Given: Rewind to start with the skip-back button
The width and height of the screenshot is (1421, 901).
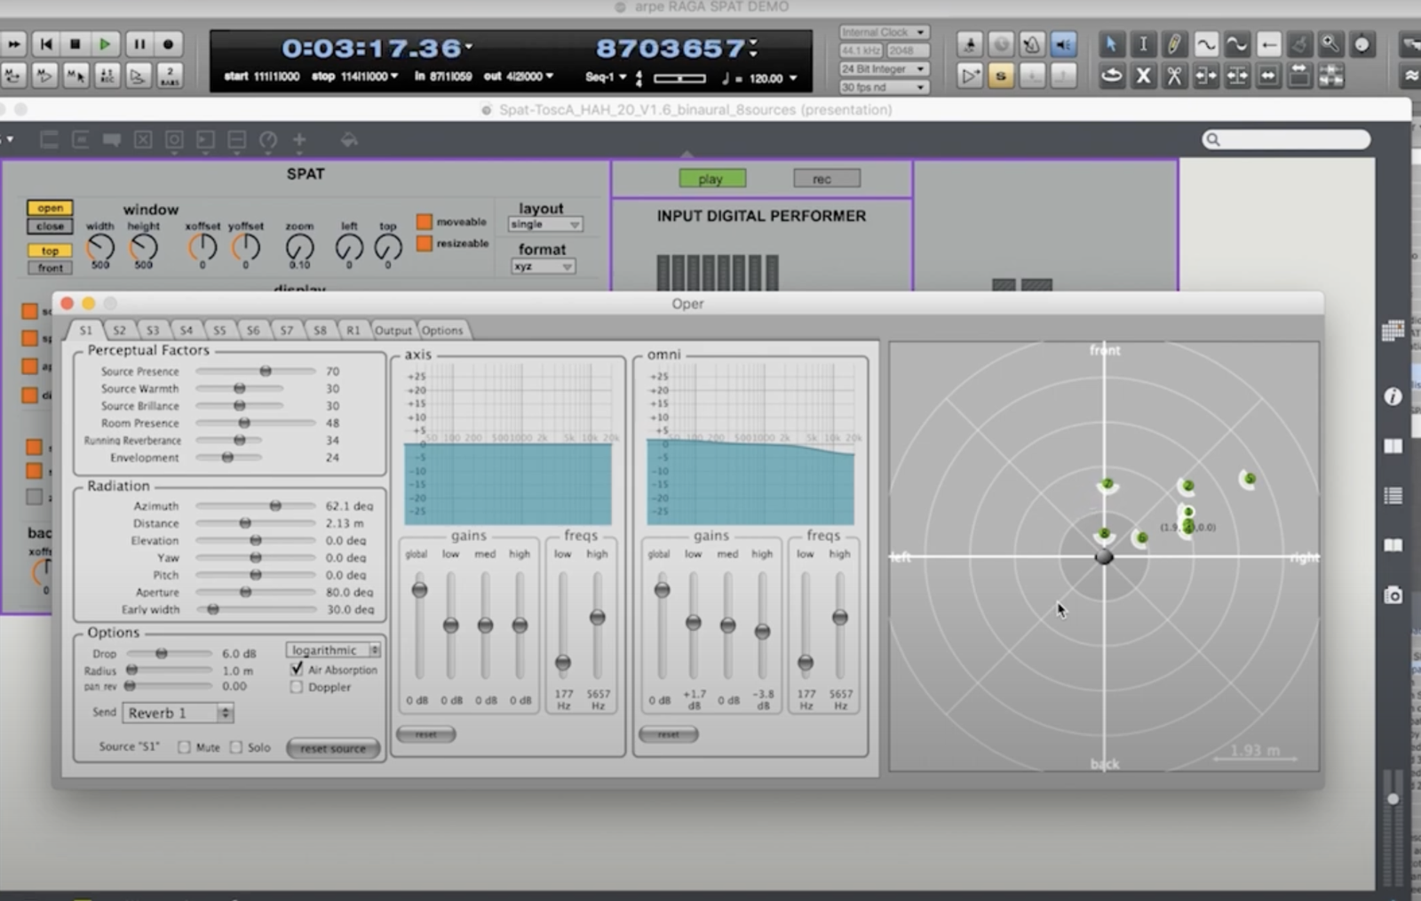Looking at the screenshot, I should (46, 44).
